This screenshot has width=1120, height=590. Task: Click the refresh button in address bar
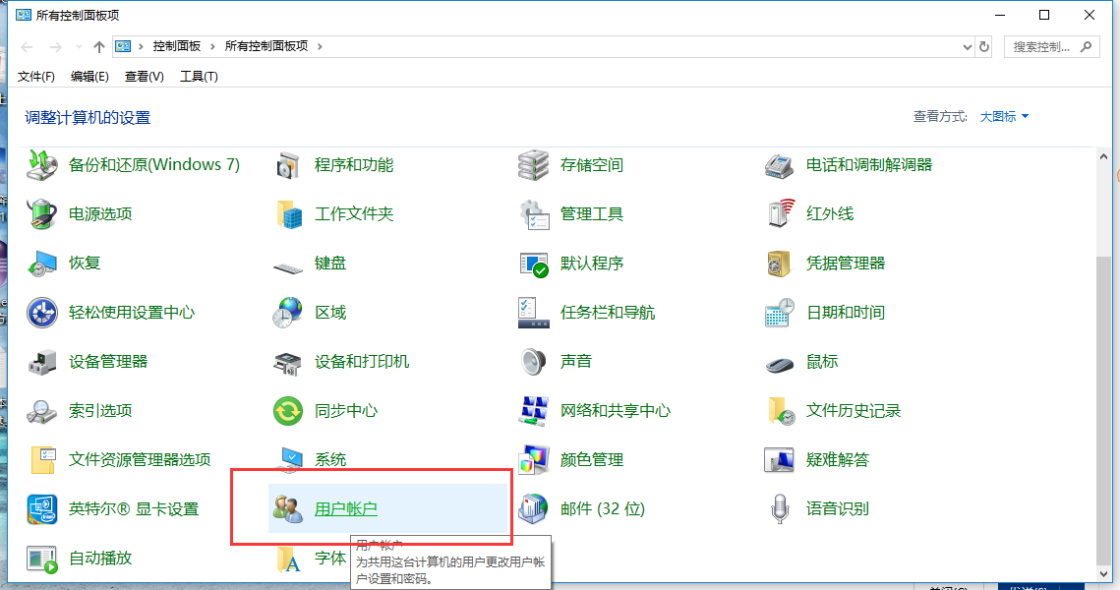[x=984, y=45]
